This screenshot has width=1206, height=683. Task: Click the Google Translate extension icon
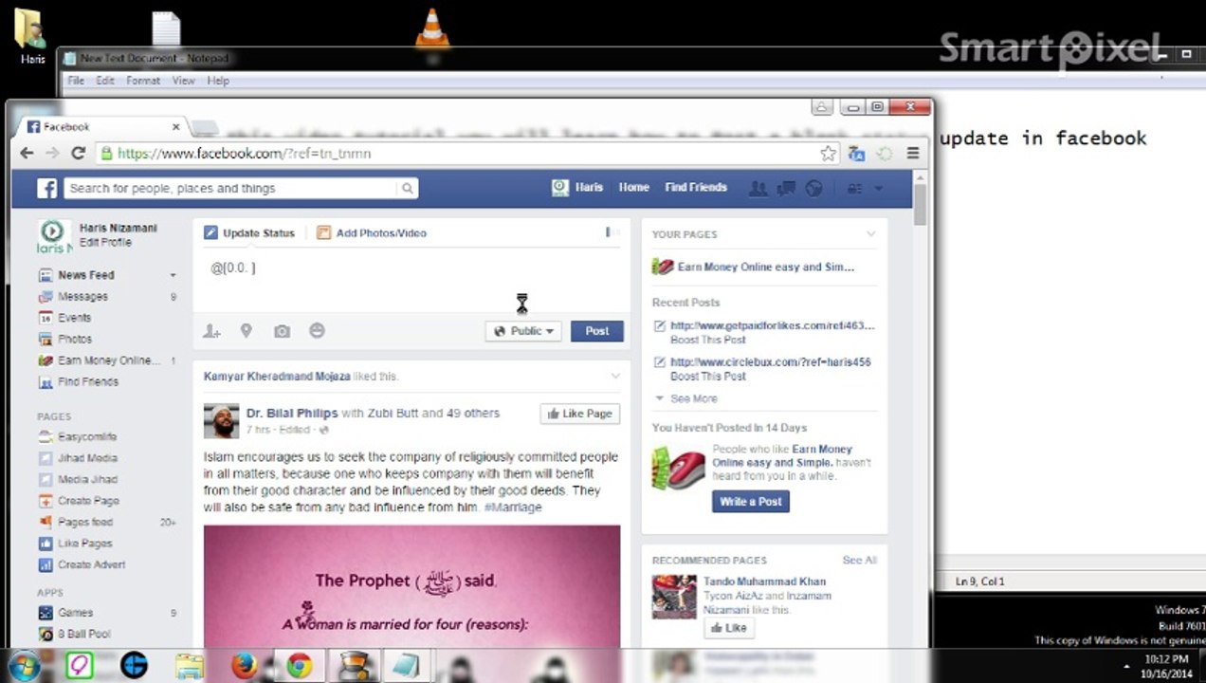856,153
